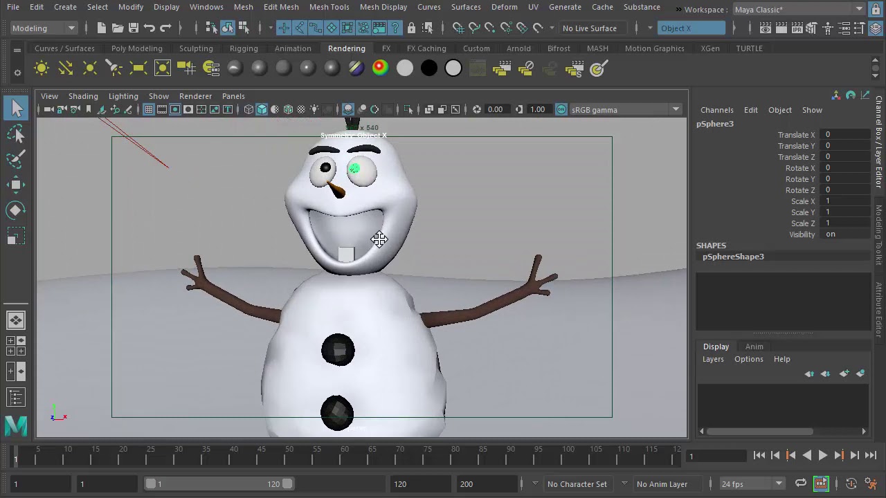Toggle snap to view planes
The image size is (886, 498).
pos(522,28)
